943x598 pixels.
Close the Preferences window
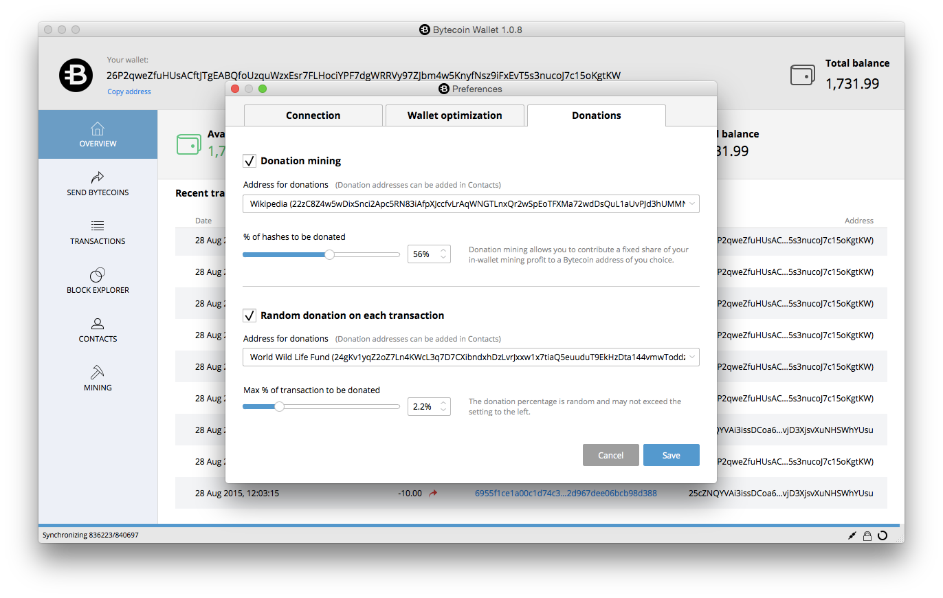tap(235, 89)
